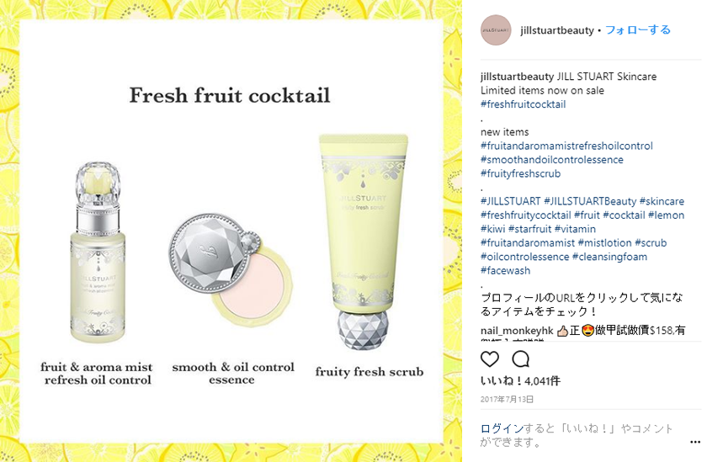Click the heart like icon
This screenshot has height=462, width=707.
(489, 359)
